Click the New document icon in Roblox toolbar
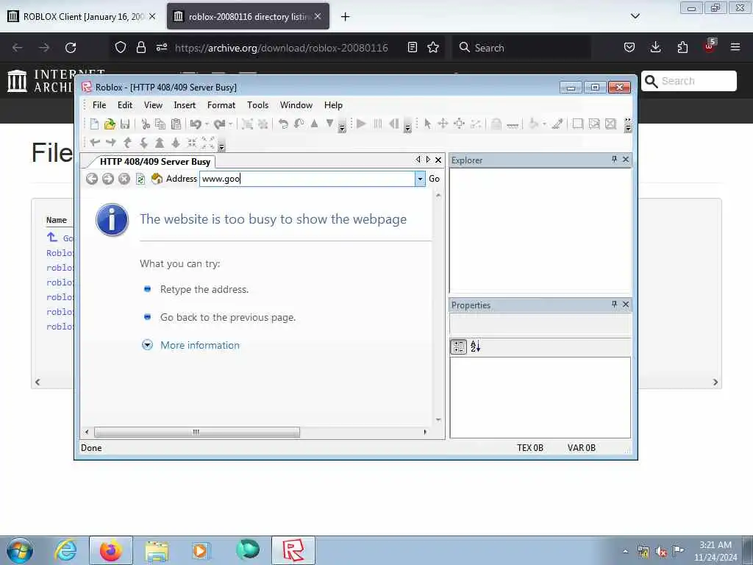Viewport: 753px width, 565px height. 95,124
